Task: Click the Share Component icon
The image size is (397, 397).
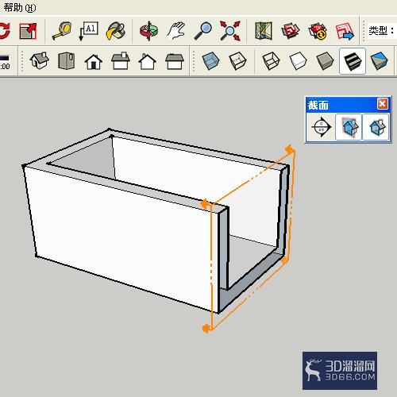Action: pyautogui.click(x=318, y=31)
